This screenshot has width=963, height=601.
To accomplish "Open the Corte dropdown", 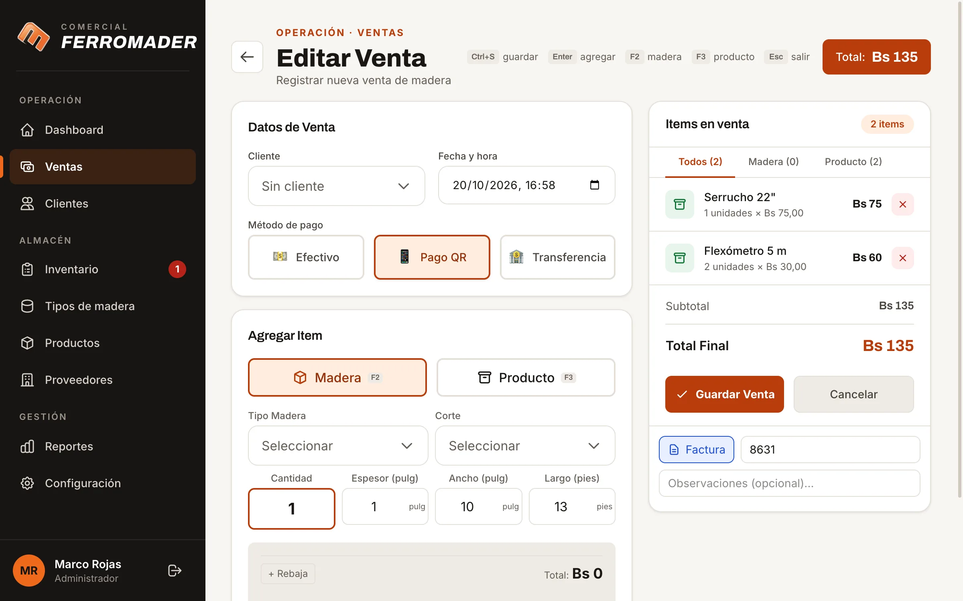I will point(525,446).
